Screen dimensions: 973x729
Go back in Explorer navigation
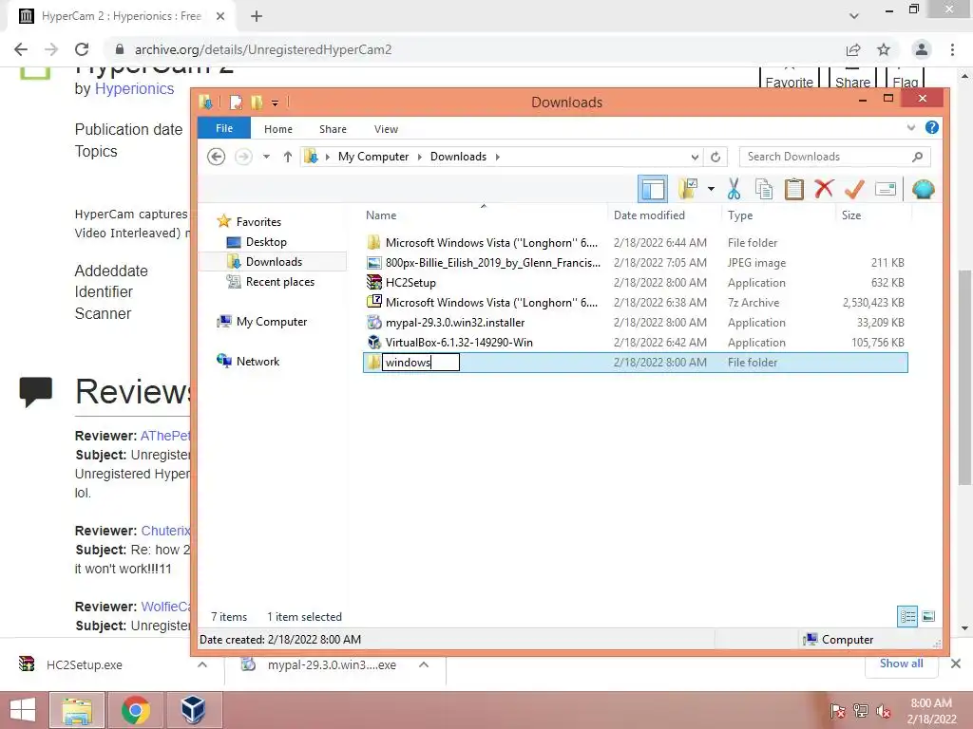tap(216, 157)
